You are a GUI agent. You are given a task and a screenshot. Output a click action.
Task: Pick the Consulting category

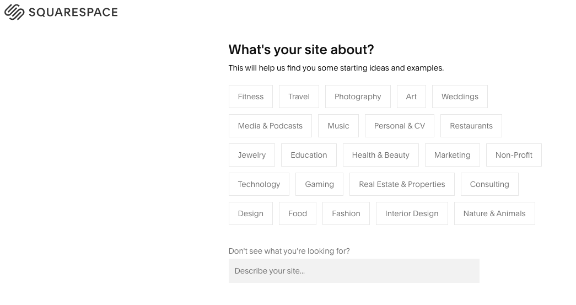pos(489,184)
